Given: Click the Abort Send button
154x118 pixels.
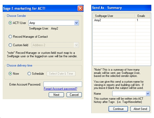Looking at the screenshot, I should (140, 109).
